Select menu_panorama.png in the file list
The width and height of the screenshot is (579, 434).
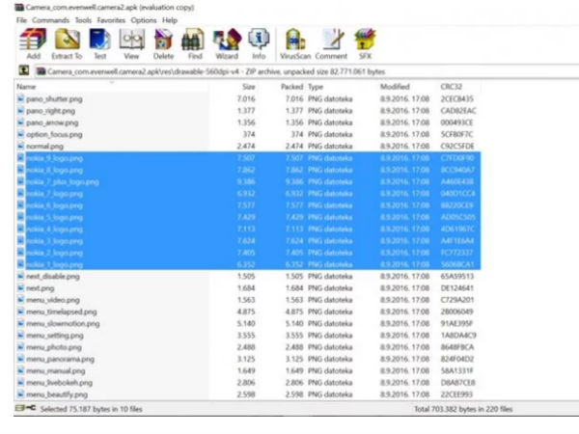tap(60, 359)
